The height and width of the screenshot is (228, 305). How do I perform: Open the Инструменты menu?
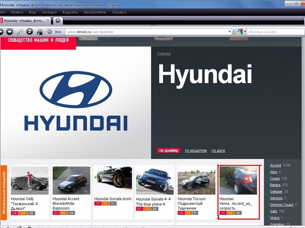[95, 12]
